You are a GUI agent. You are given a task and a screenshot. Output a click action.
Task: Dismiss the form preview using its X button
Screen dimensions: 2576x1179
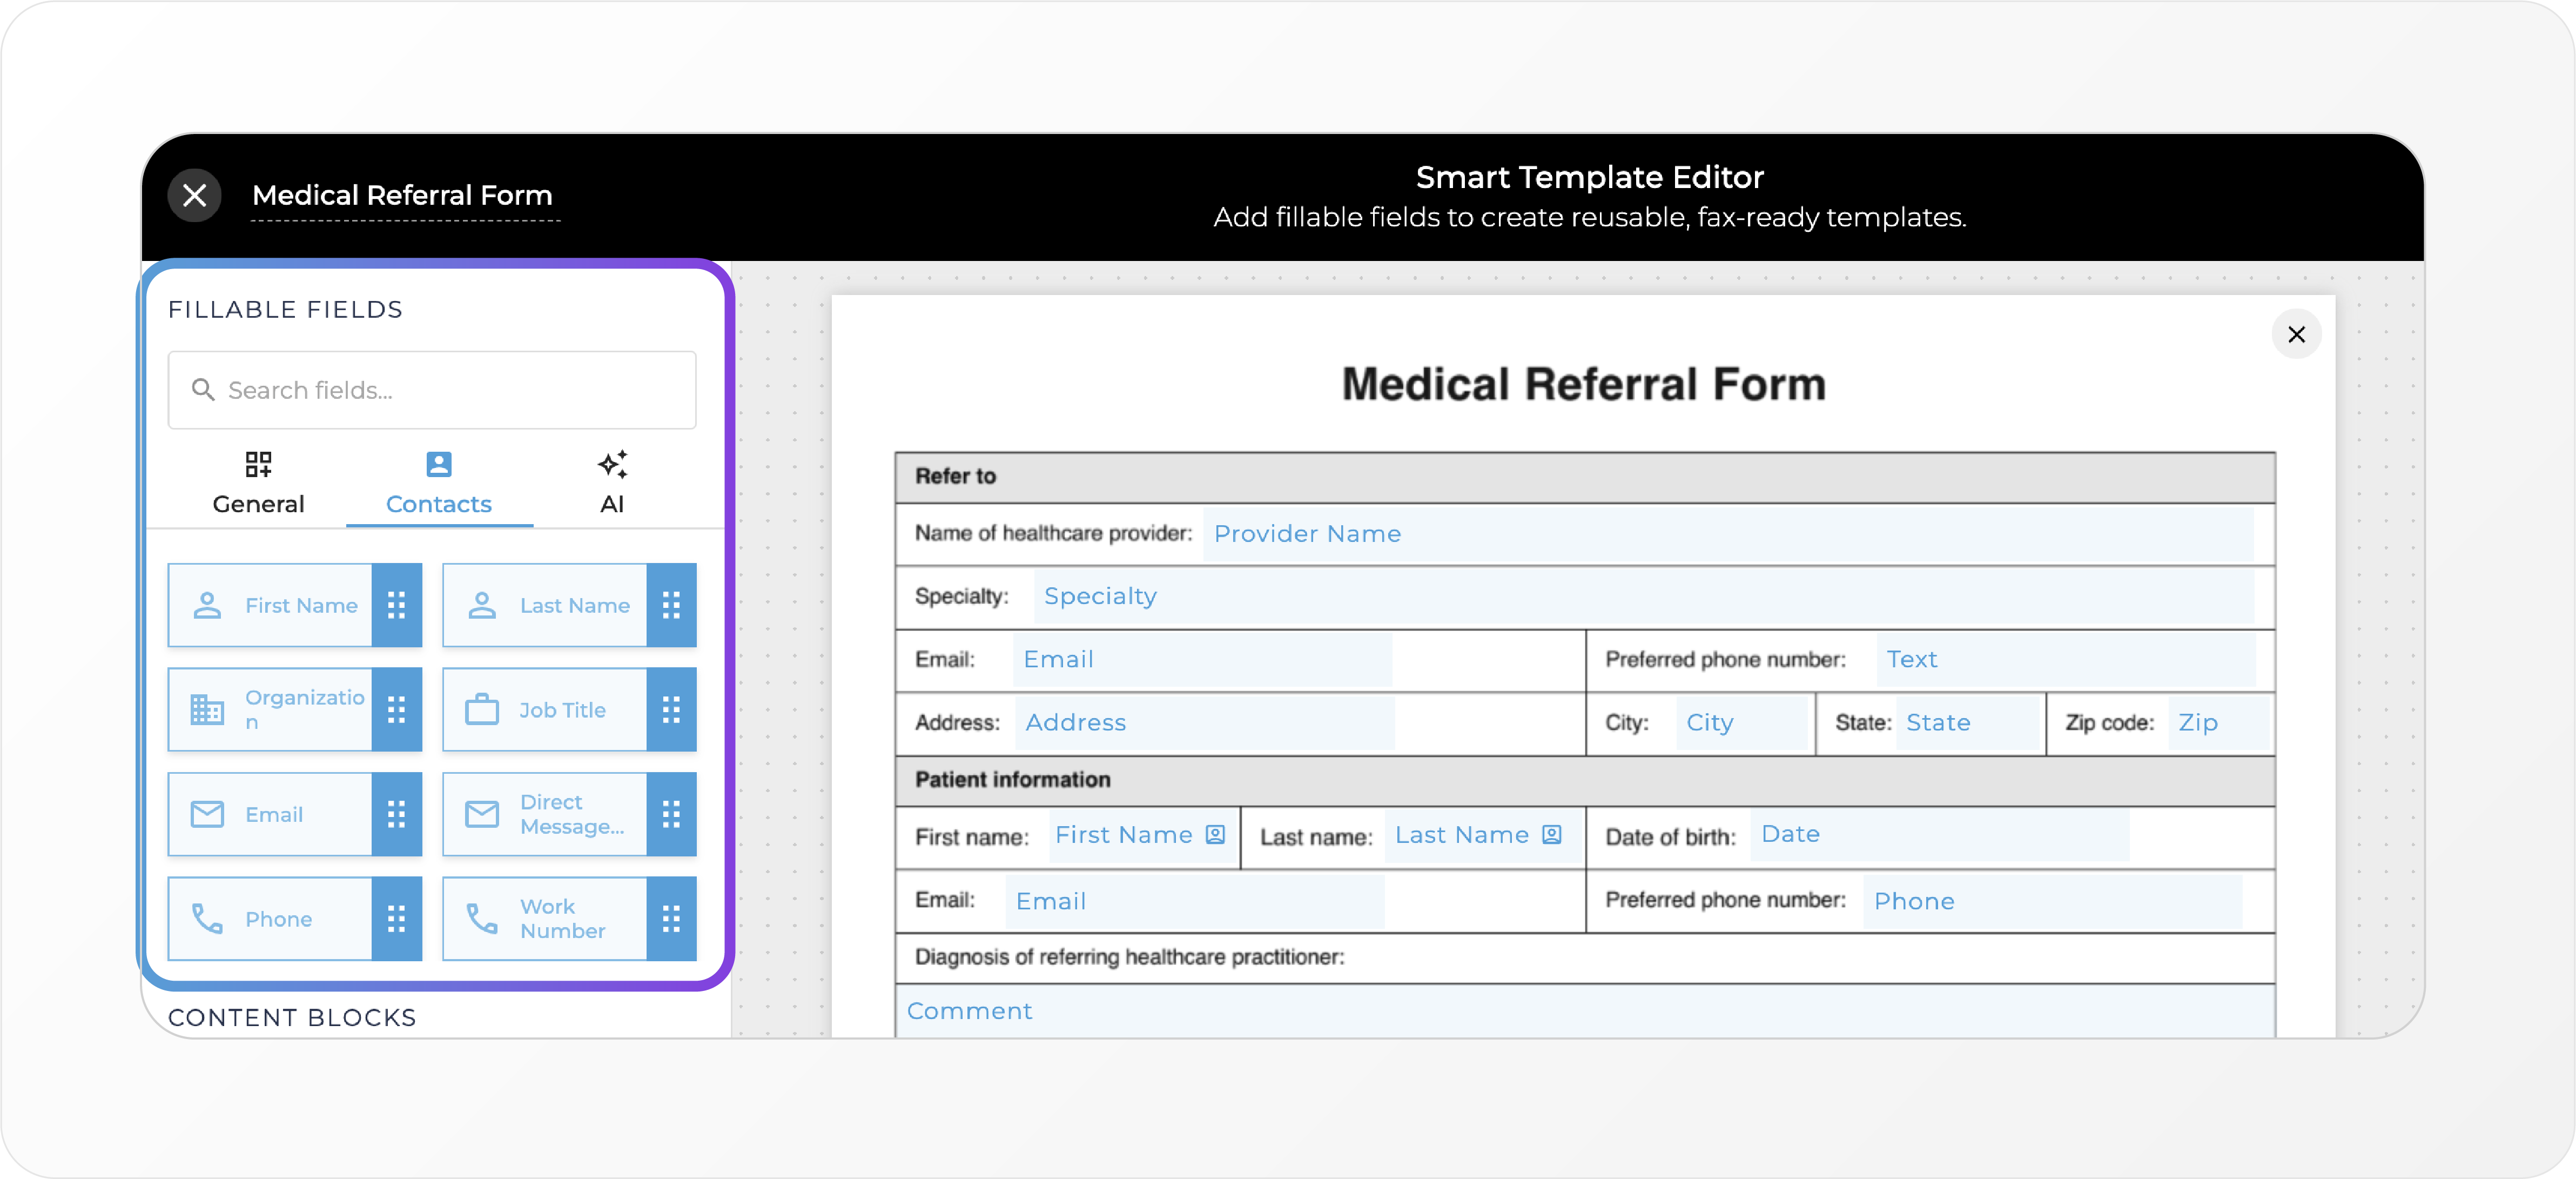[x=2296, y=334]
